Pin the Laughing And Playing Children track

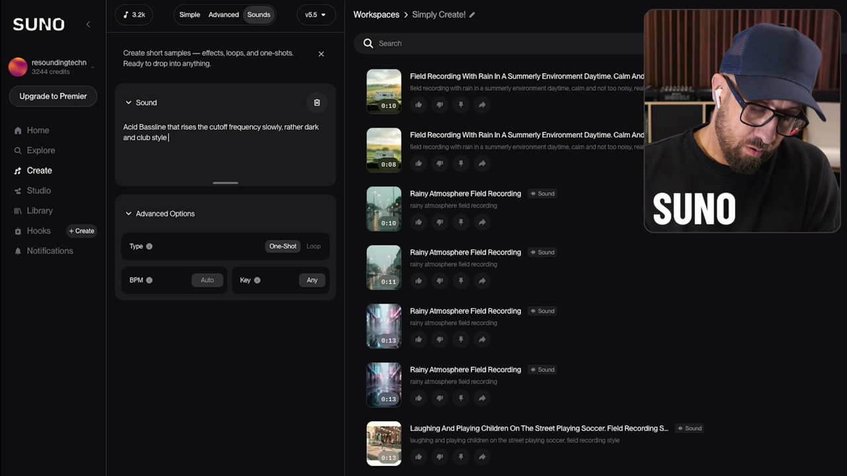pyautogui.click(x=461, y=457)
